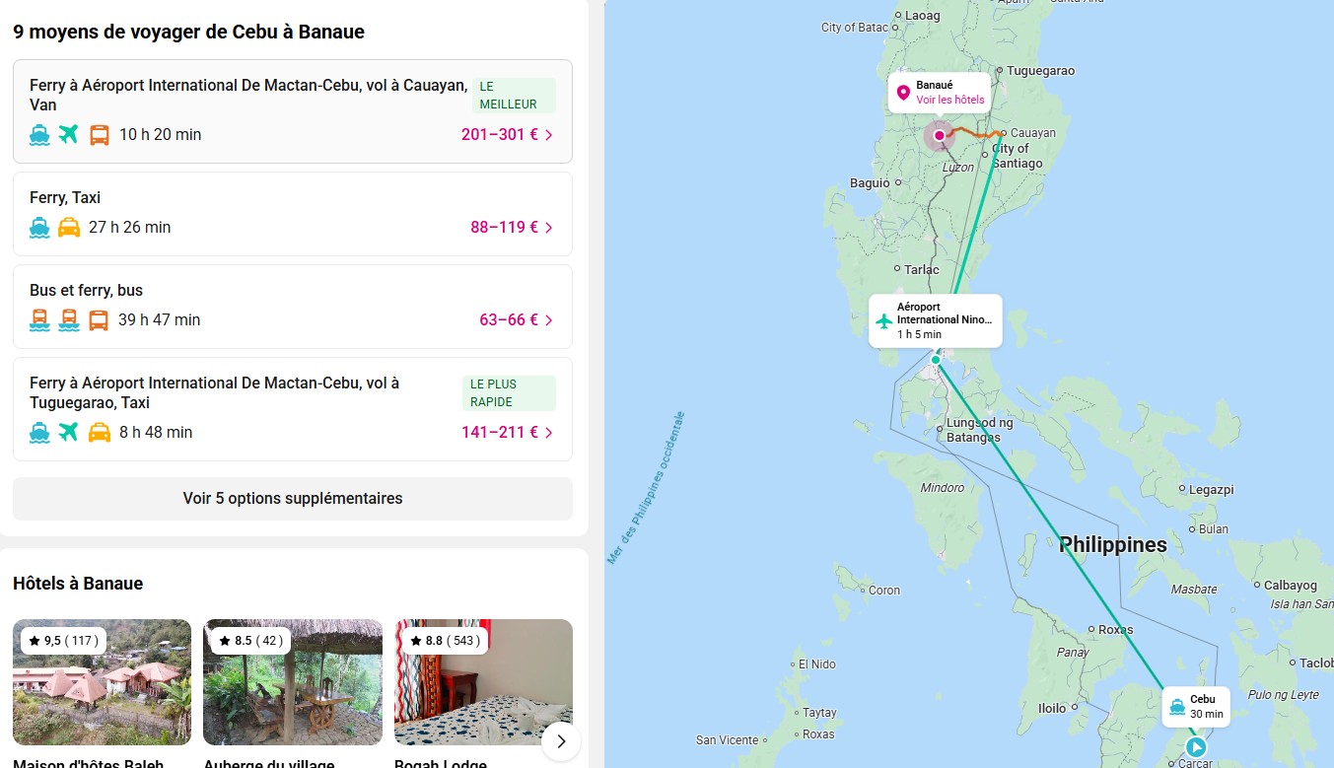The width and height of the screenshot is (1334, 768).
Task: Select the Bogah Lodge hotel image
Action: click(x=483, y=682)
